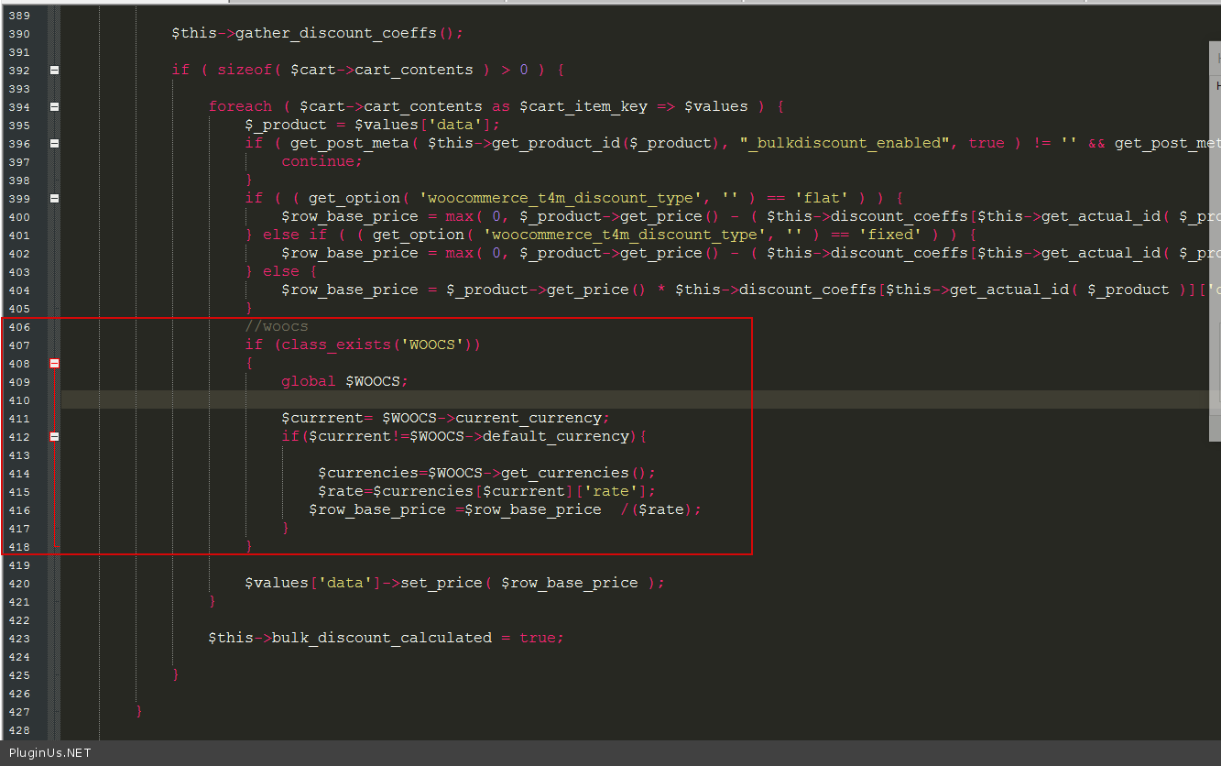Click the '} else {' line 403

[x=281, y=271]
